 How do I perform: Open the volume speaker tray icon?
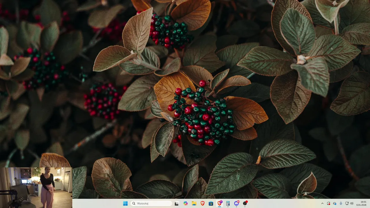click(352, 203)
